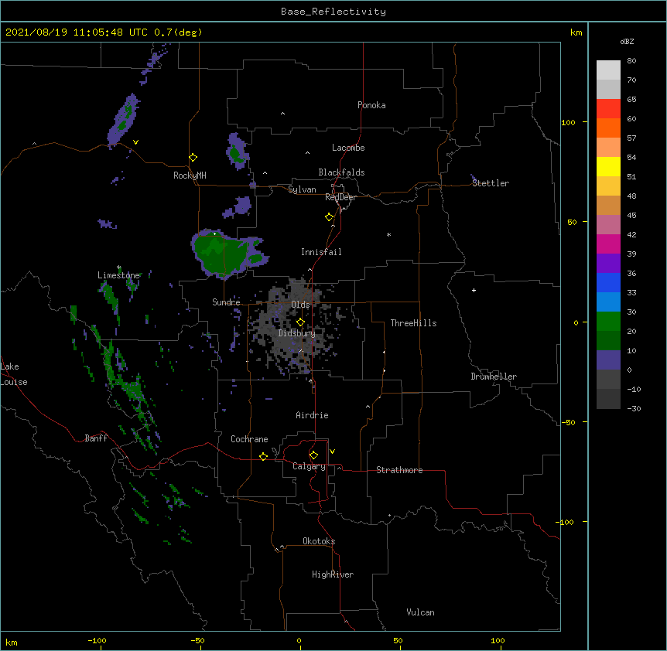The width and height of the screenshot is (667, 651).
Task: Click the yellow diamond marker near RockyMH
Action: tap(193, 158)
